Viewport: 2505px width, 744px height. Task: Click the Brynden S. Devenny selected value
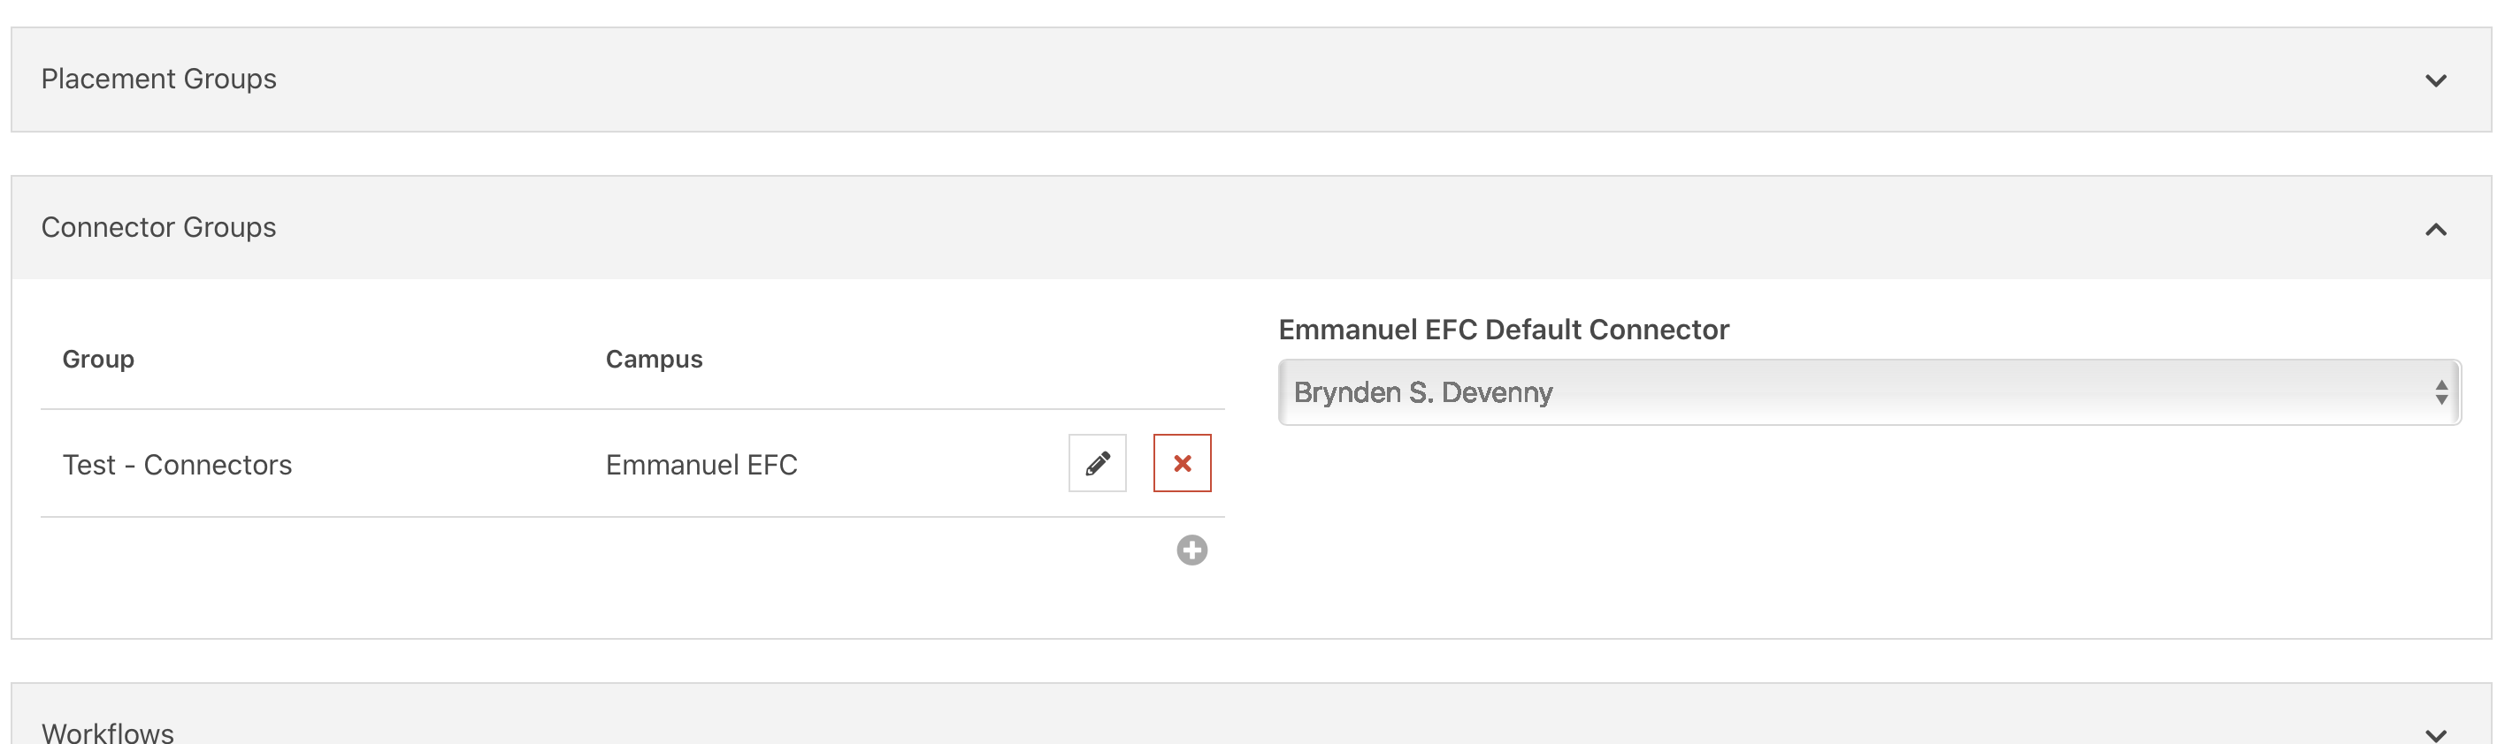click(x=1422, y=392)
